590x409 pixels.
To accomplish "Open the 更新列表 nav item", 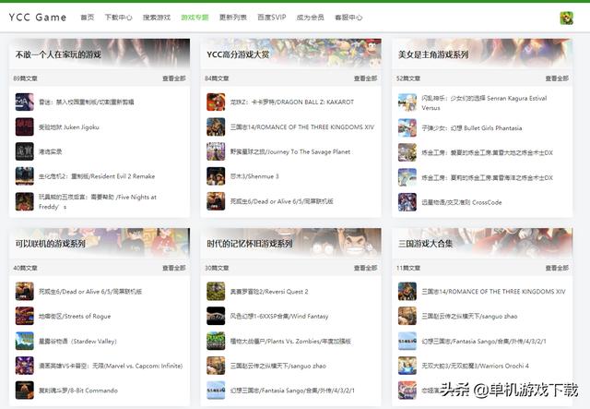I will [x=233, y=18].
